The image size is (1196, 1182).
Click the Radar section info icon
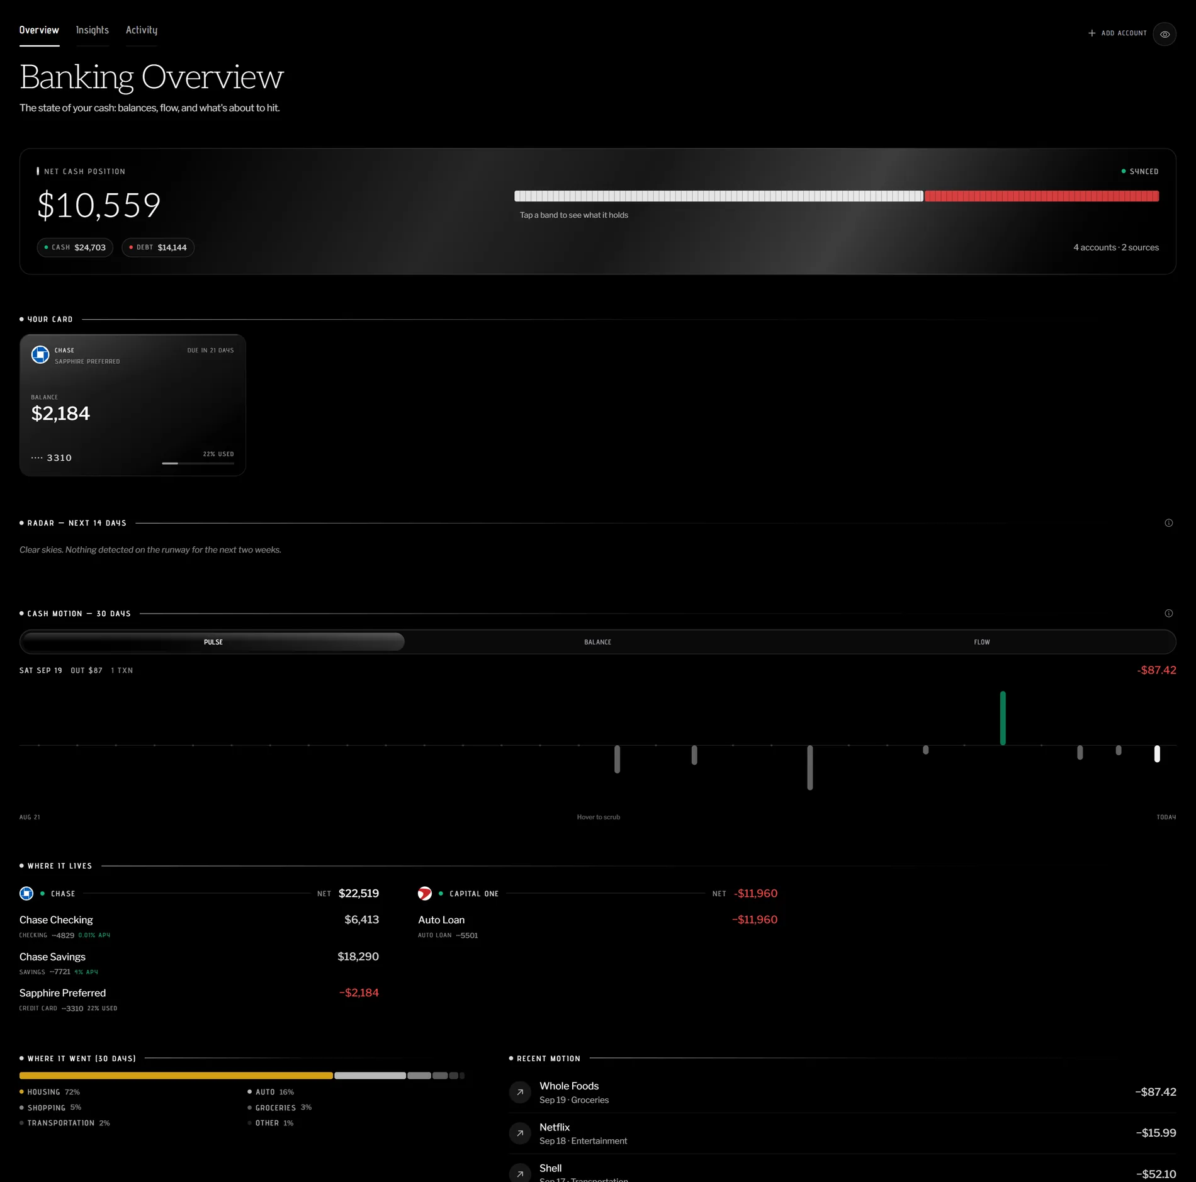click(1169, 523)
